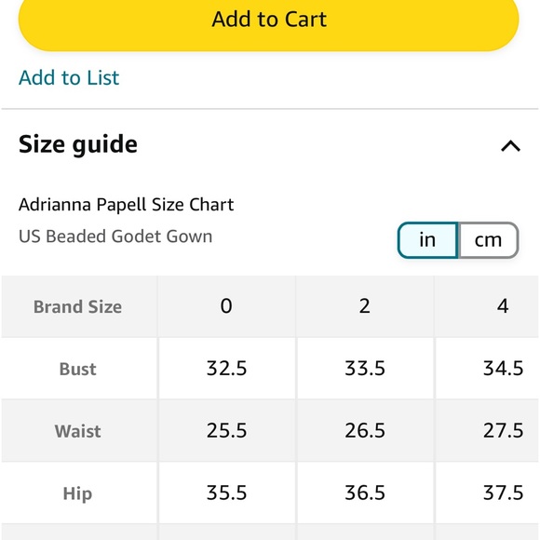This screenshot has width=540, height=540.
Task: Click Adrianna Papell Size Chart title
Action: coord(127,205)
